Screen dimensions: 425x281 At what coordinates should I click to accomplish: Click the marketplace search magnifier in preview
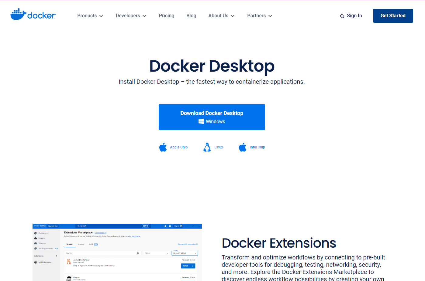(138, 253)
